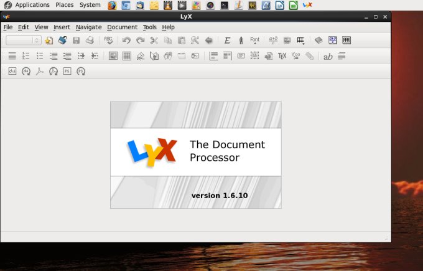
Task: Click the Open document icon
Action: pos(62,40)
